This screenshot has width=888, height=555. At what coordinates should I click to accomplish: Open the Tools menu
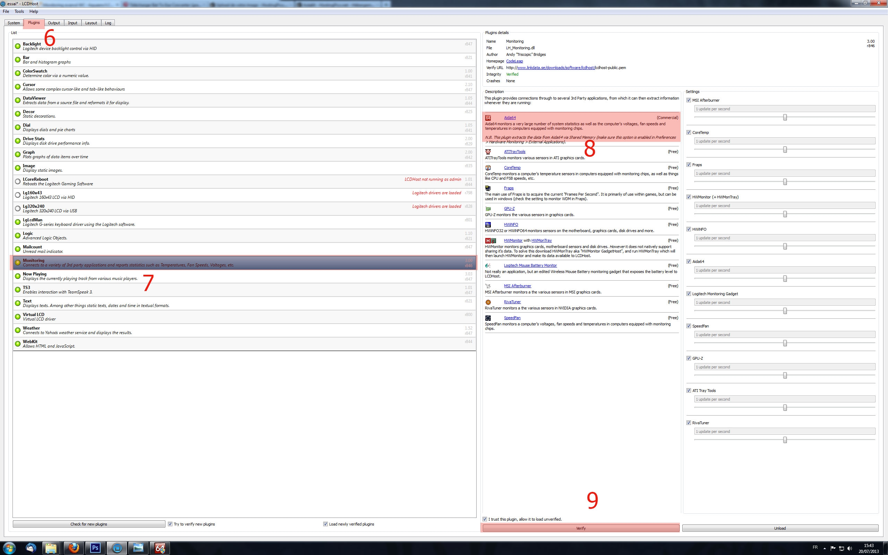(19, 11)
